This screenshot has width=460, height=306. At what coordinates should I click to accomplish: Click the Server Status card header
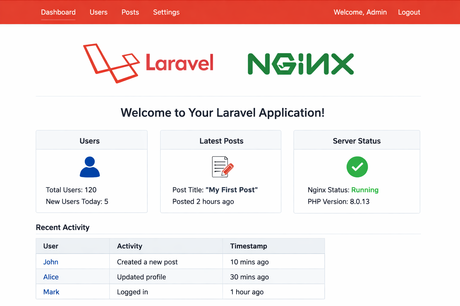point(357,141)
